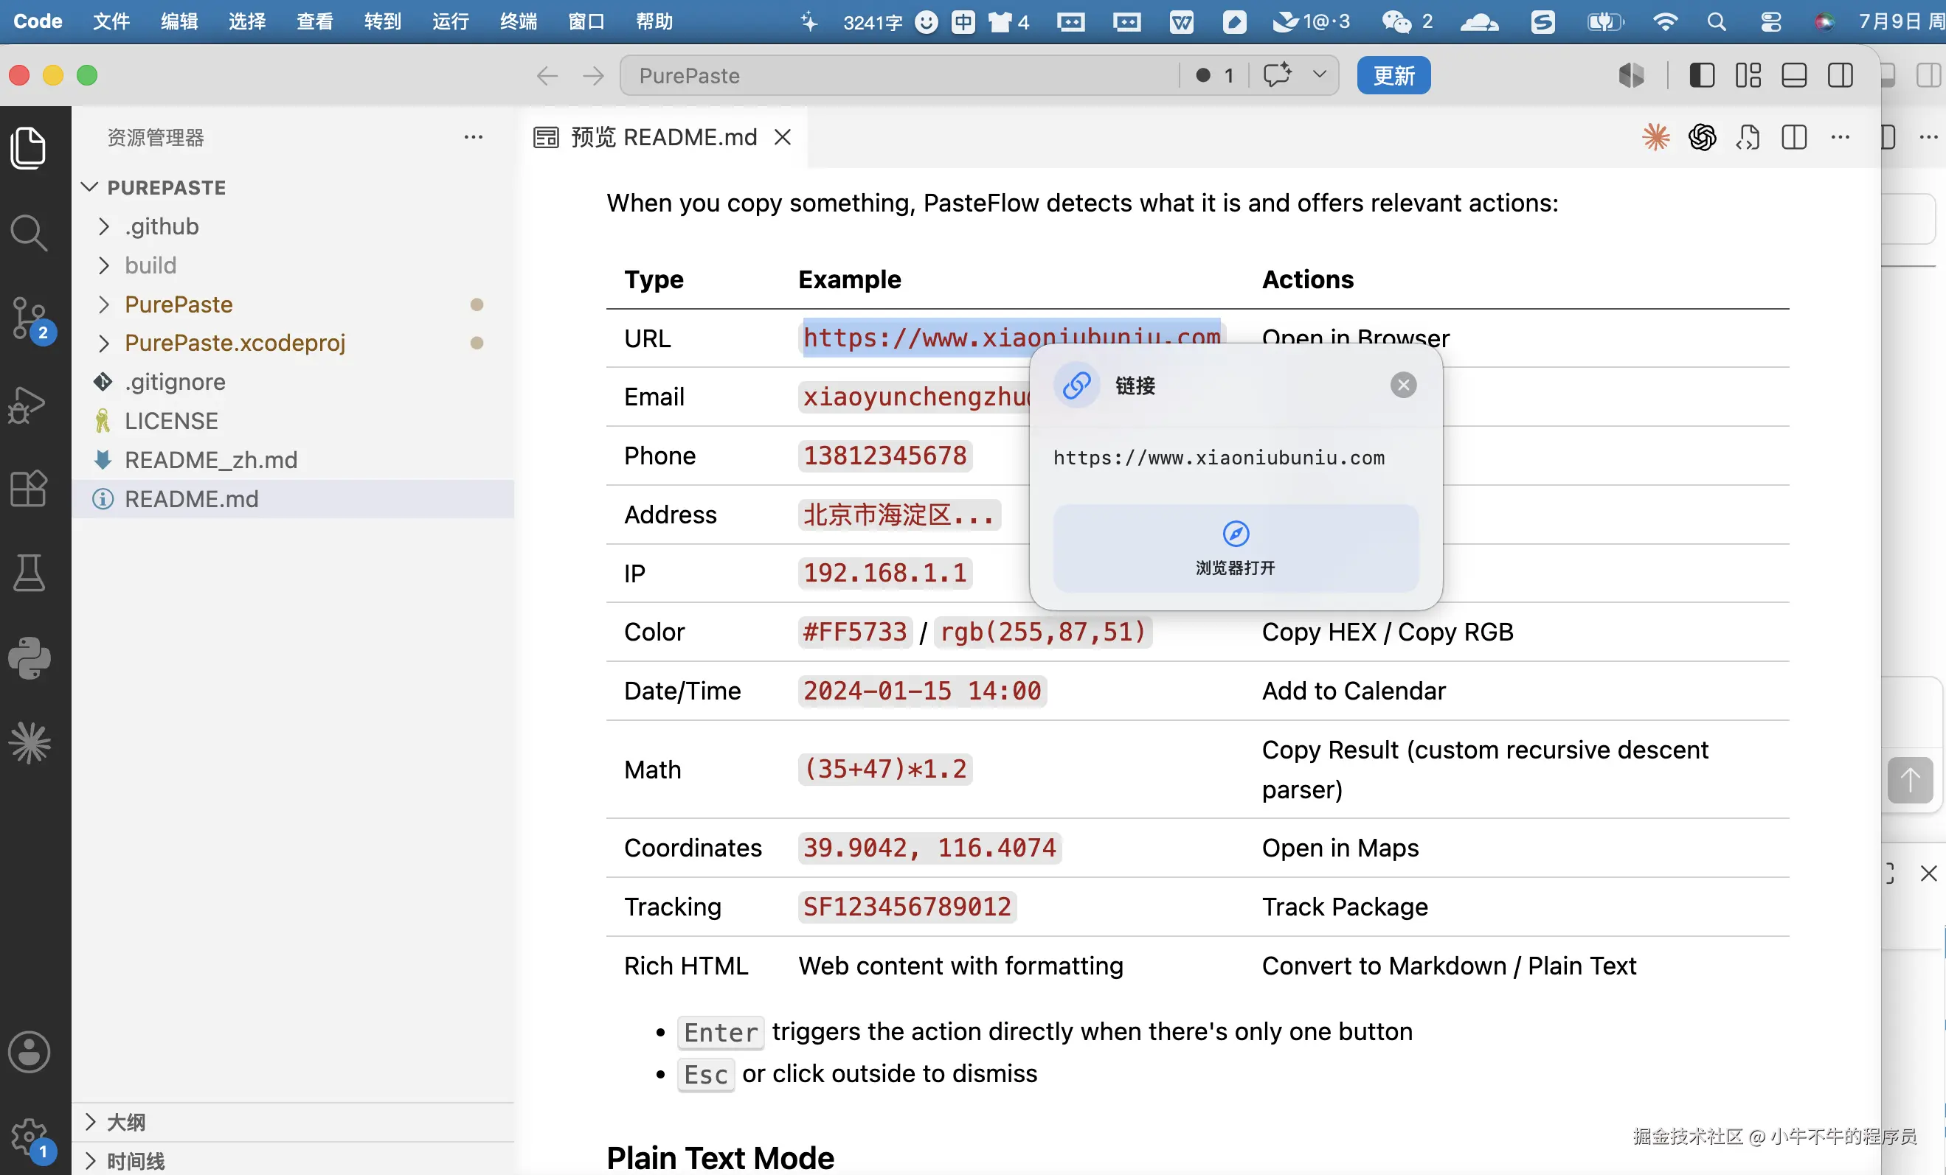This screenshot has height=1175, width=1946.
Task: Open macOS Control Center toggles icon
Action: (x=1770, y=21)
